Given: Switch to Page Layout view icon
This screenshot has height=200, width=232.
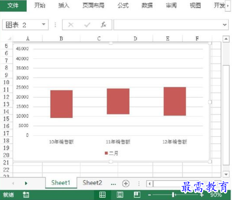Looking at the screenshot, I should click(x=120, y=195).
